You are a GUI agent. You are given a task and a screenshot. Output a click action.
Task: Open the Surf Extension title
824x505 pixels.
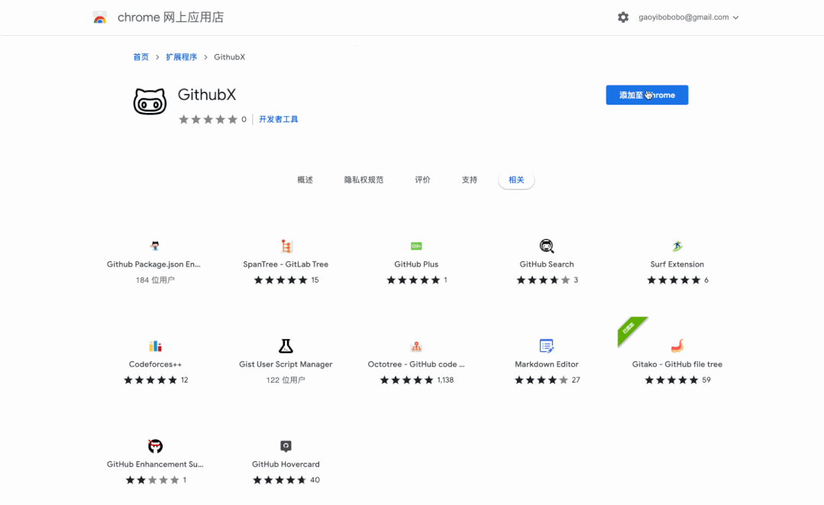[x=677, y=264]
